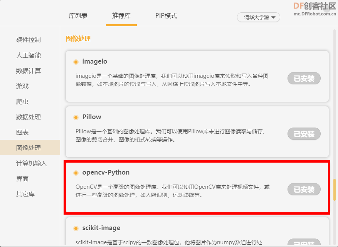Select 其它库 in the sidebar
This screenshot has width=338, height=247.
tap(25, 194)
